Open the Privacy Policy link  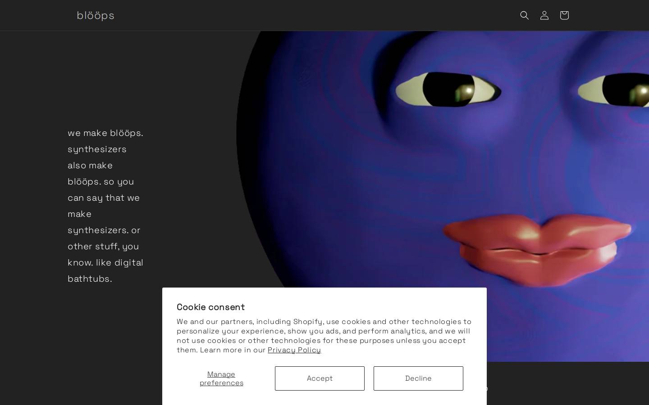[294, 350]
